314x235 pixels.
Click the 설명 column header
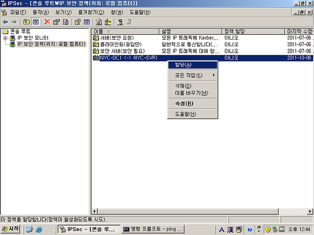point(191,31)
